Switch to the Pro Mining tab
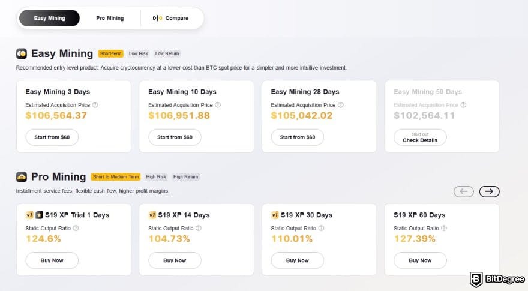This screenshot has height=291, width=528. [110, 18]
